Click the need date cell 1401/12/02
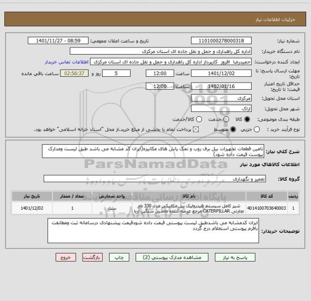 click(32, 208)
